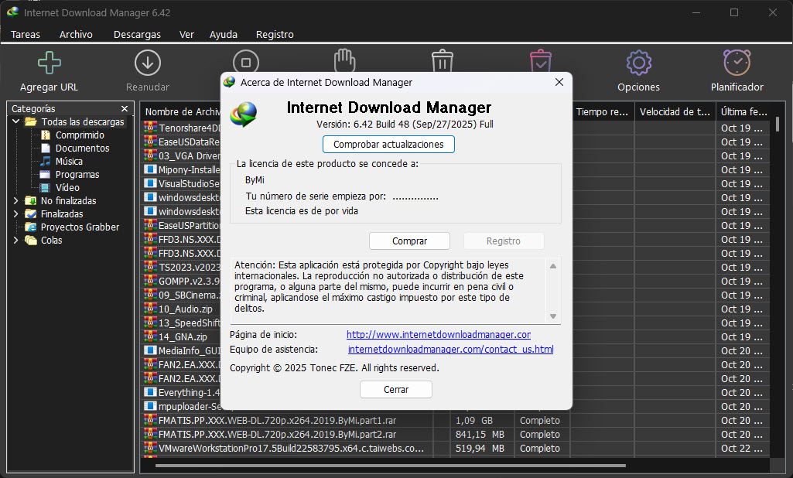The width and height of the screenshot is (793, 478).
Task: Select the TS2023.v2023 row name
Action: [x=189, y=267]
